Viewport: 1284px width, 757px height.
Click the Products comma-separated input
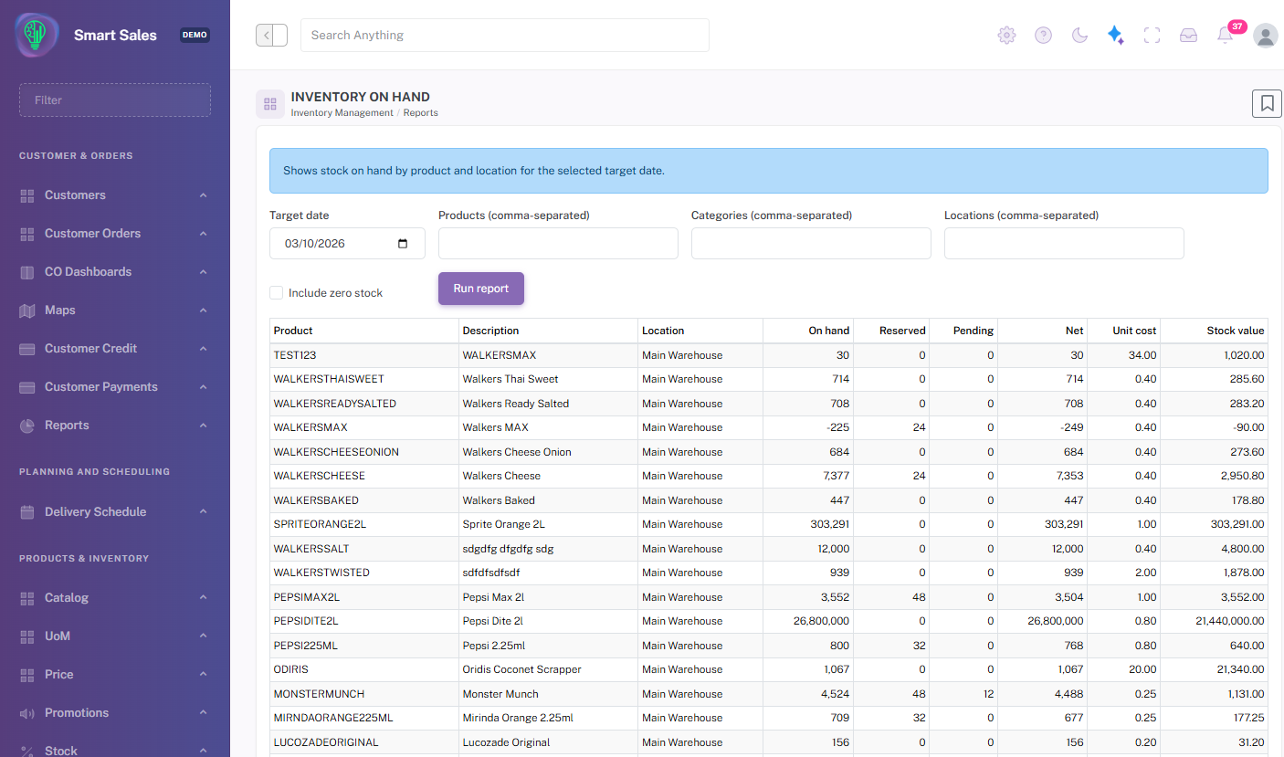pos(558,243)
